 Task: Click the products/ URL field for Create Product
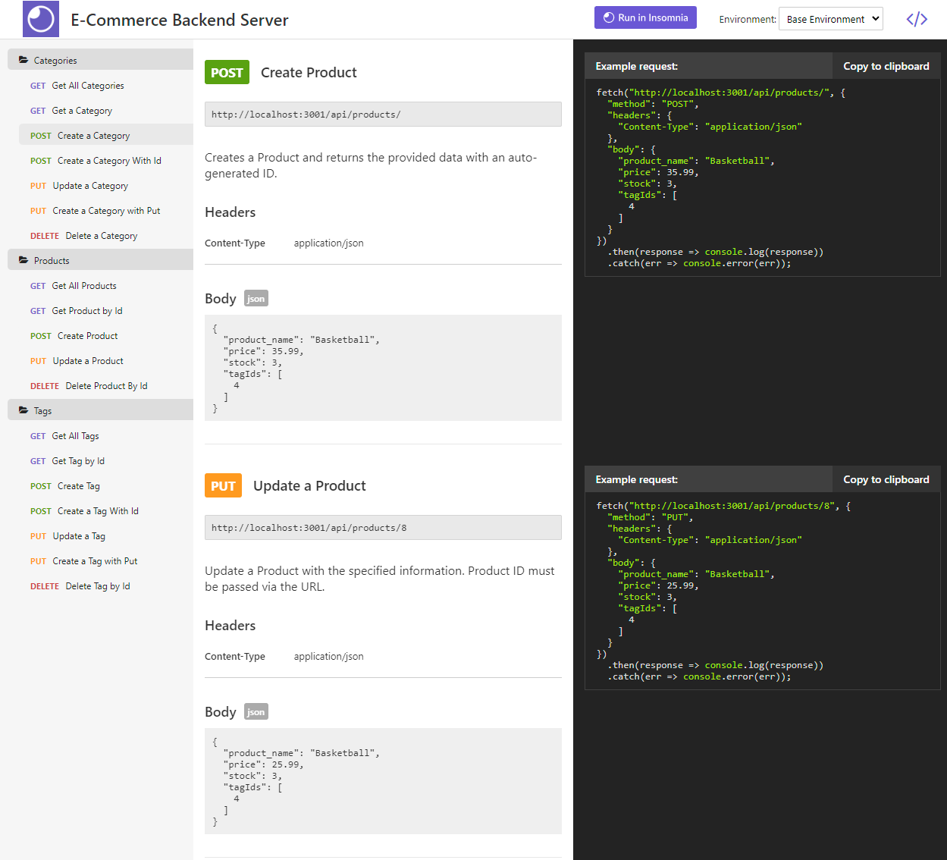point(383,115)
